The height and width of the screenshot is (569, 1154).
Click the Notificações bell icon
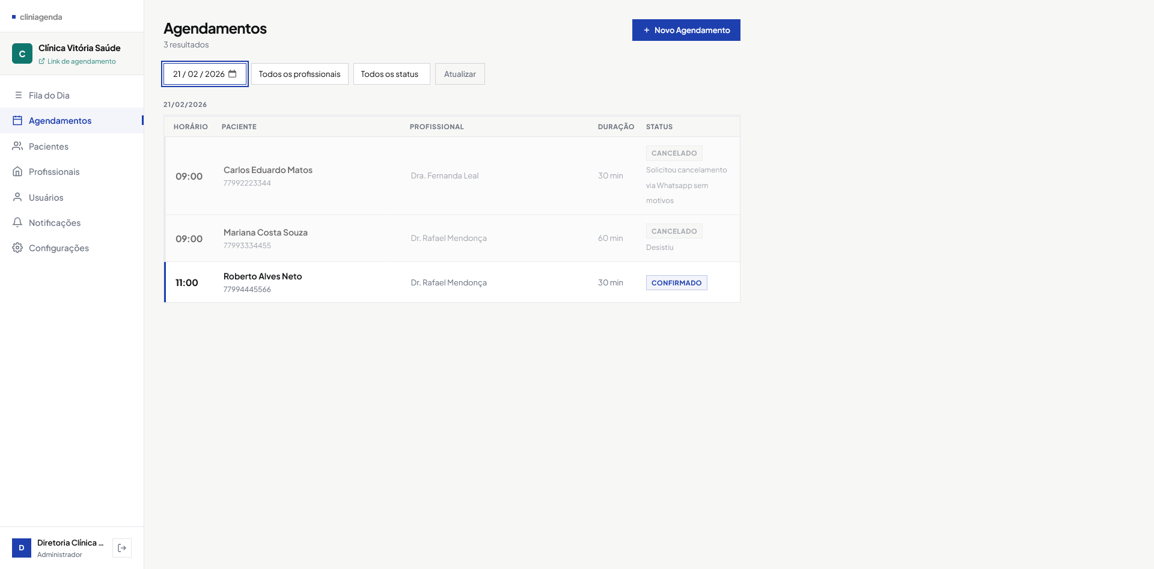(x=17, y=222)
